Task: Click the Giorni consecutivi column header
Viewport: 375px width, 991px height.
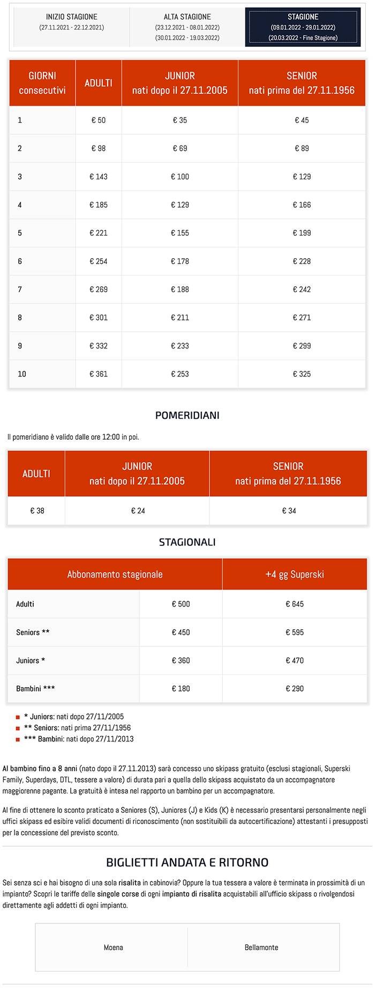Action: 42,83
